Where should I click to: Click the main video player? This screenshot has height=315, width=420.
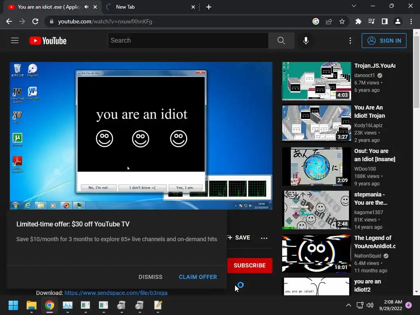pos(141,135)
